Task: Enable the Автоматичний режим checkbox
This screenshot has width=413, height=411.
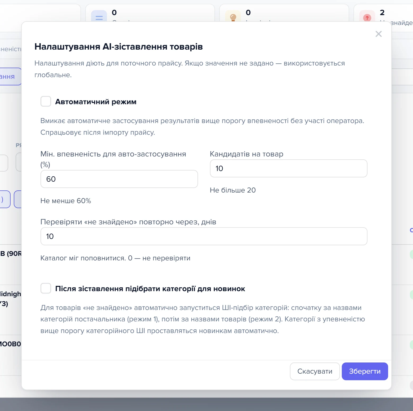Action: pyautogui.click(x=46, y=101)
